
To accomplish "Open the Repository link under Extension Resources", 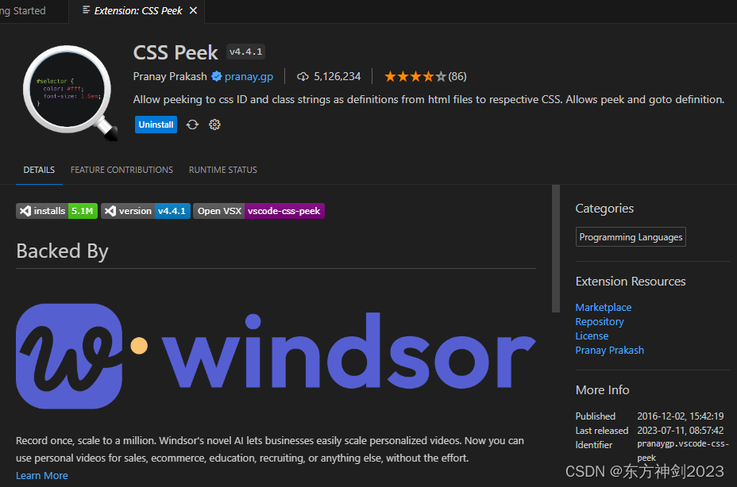I will 600,321.
